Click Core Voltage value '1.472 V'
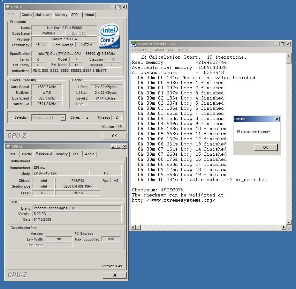 pyautogui.click(x=86, y=45)
